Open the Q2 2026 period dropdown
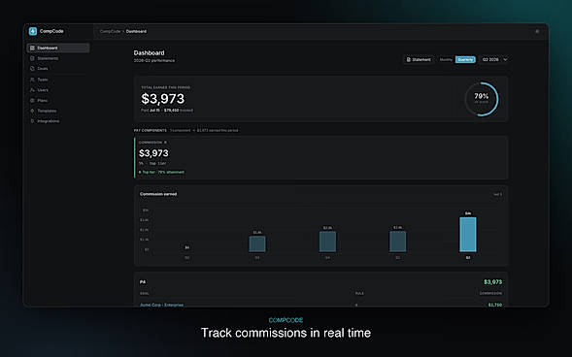 click(494, 59)
